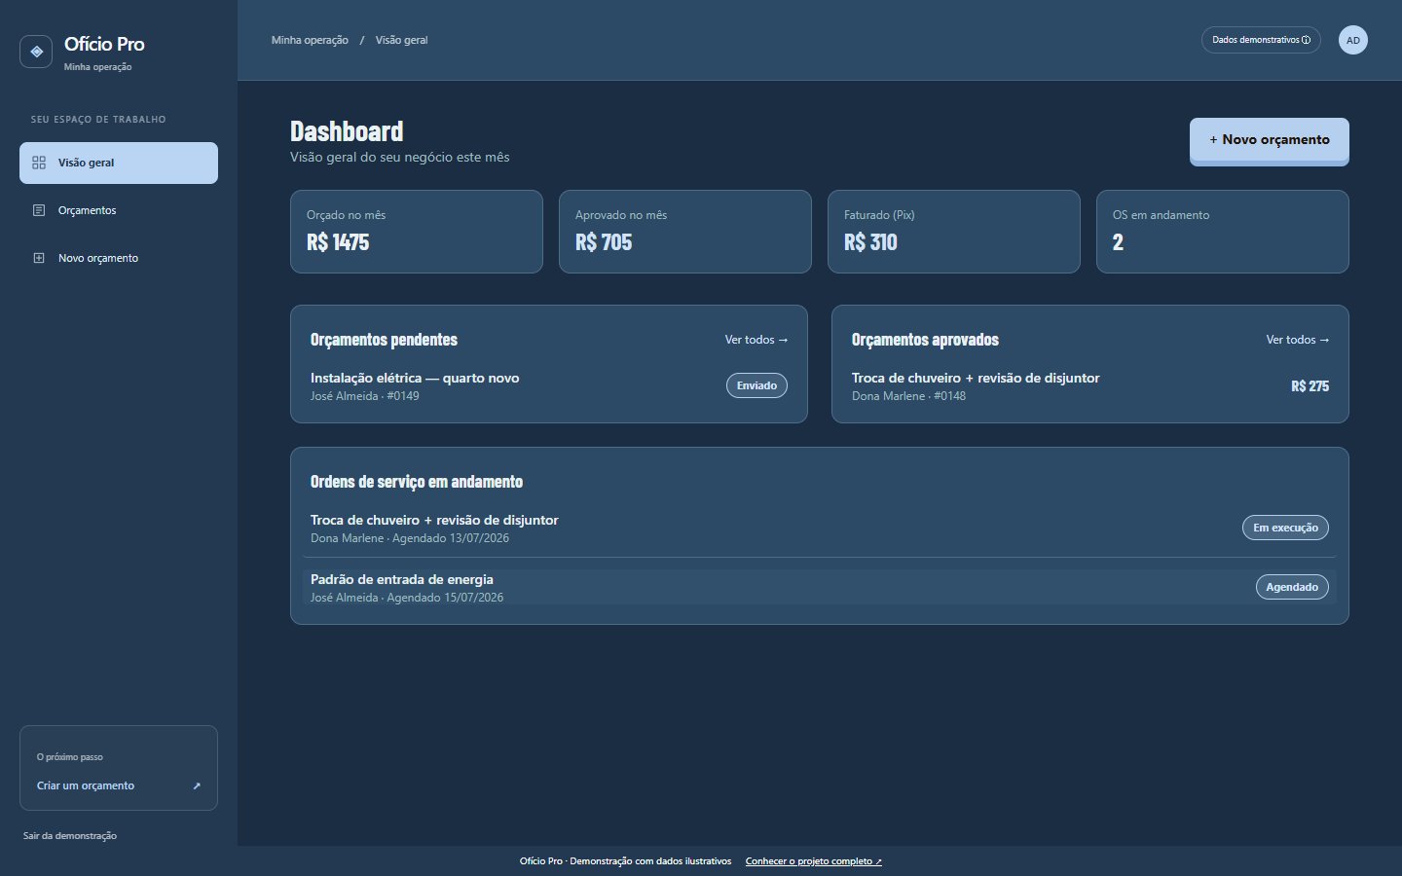Open the Orçado no mês card
The height and width of the screenshot is (876, 1402).
pyautogui.click(x=417, y=232)
